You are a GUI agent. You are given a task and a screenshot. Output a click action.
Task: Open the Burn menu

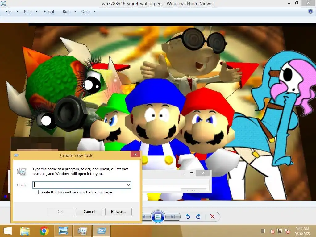[x=67, y=12]
